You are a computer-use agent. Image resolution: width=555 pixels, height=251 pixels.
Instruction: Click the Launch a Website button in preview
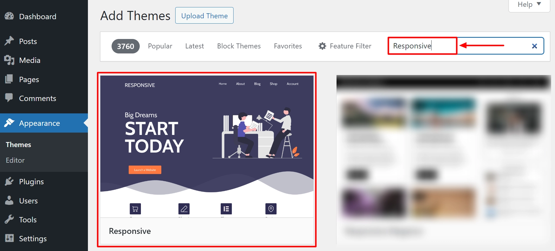pyautogui.click(x=145, y=170)
